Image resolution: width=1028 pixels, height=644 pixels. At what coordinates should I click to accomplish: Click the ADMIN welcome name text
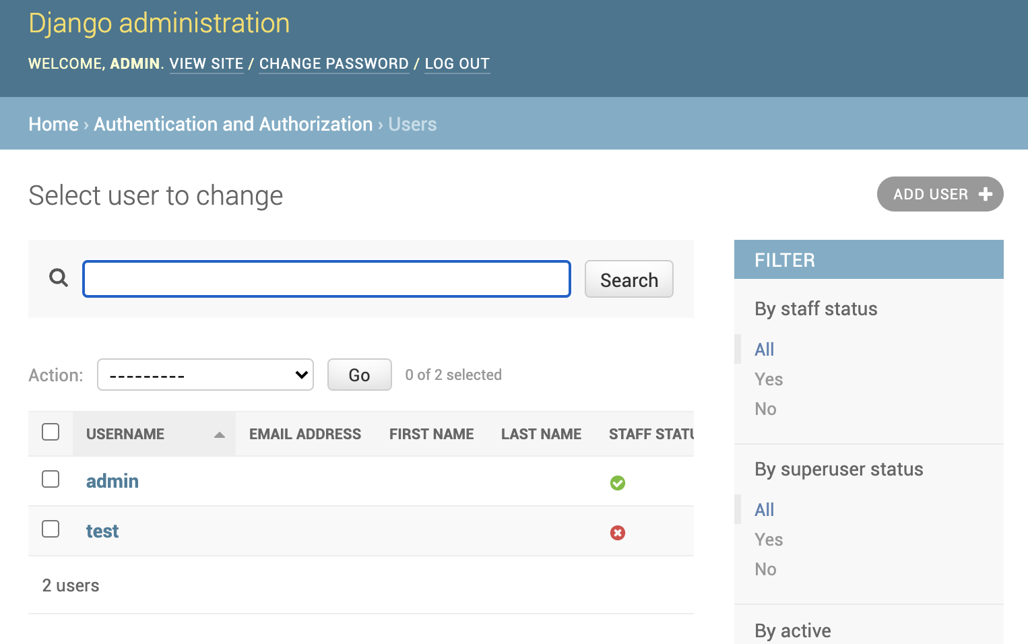point(135,63)
